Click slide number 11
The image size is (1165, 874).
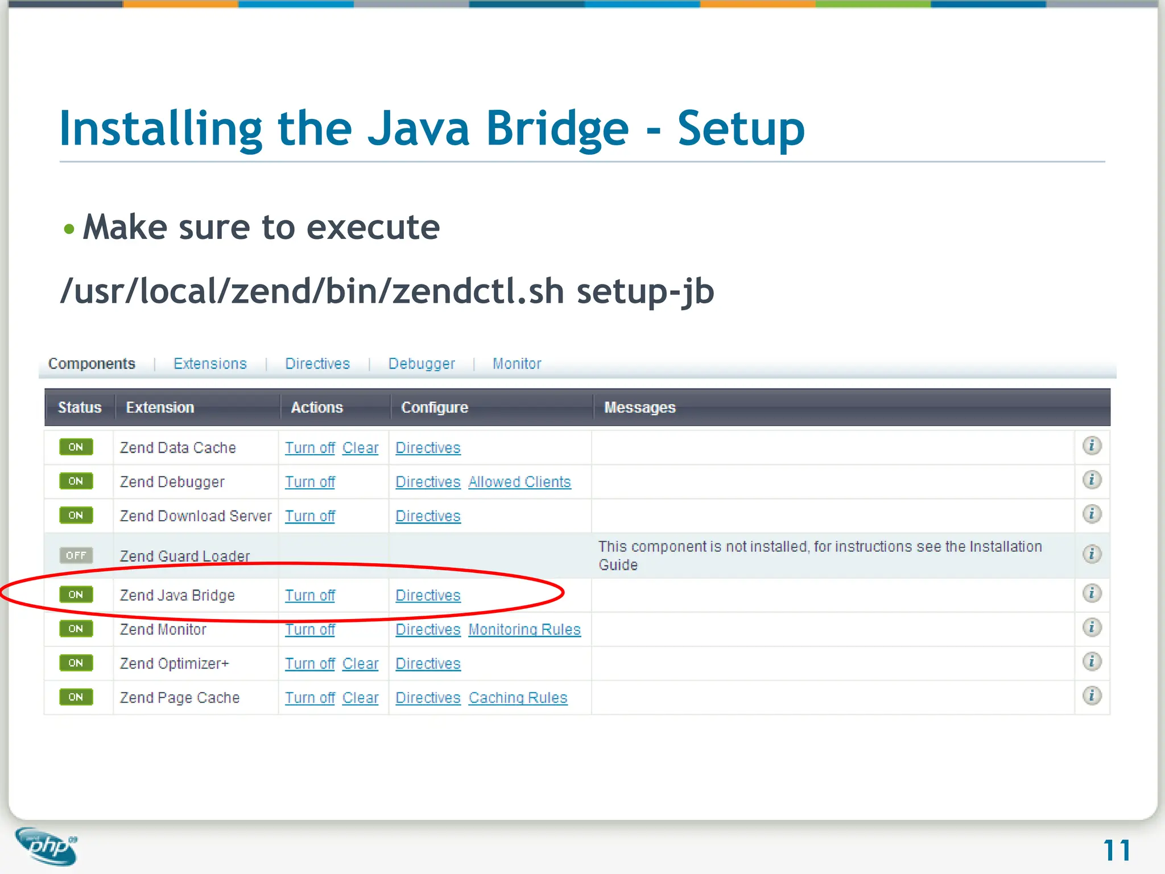pos(1117,851)
